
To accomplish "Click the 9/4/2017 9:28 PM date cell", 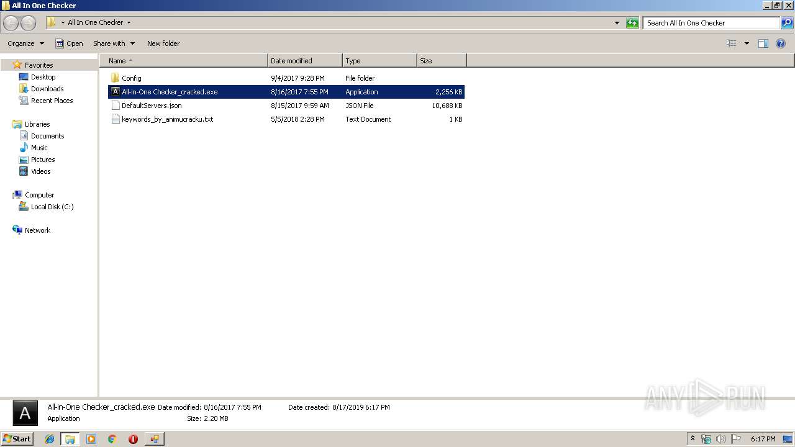I will click(298, 78).
